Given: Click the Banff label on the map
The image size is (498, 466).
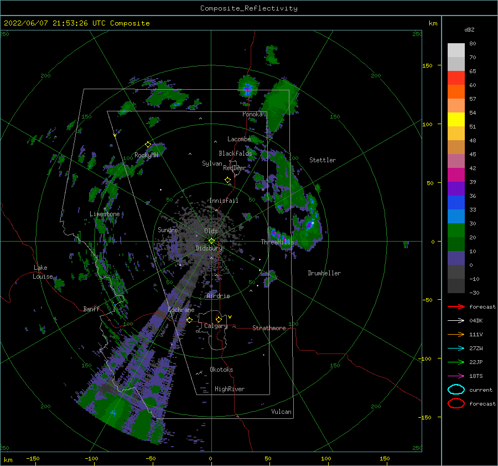Looking at the screenshot, I should click(x=91, y=309).
